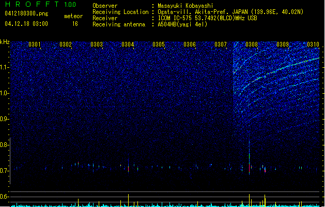Click the 0304 time marker

click(x=128, y=44)
